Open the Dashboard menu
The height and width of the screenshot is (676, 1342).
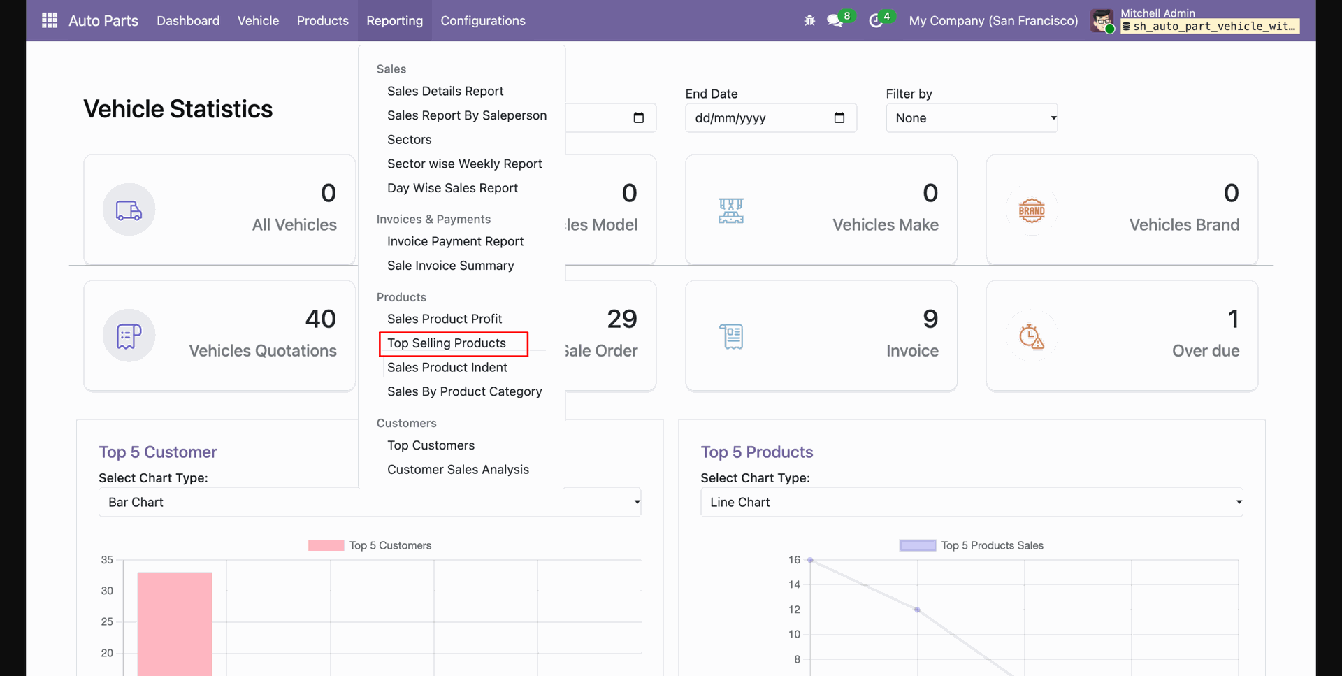pos(188,20)
